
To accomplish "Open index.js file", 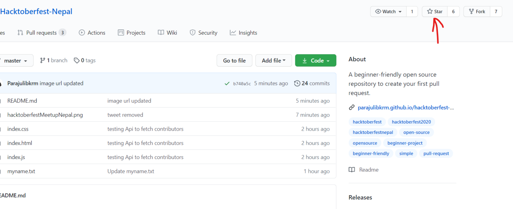I will tap(16, 157).
